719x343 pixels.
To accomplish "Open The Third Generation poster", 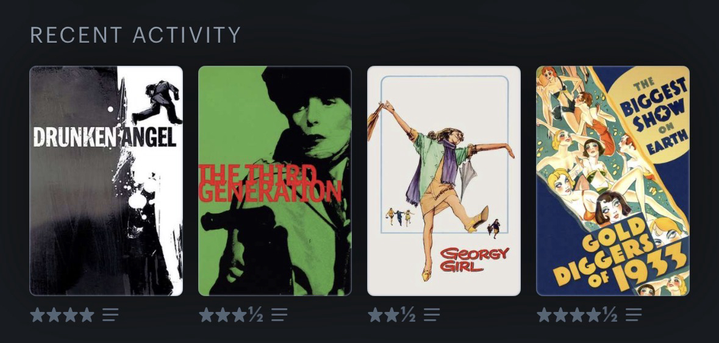I will (x=274, y=181).
